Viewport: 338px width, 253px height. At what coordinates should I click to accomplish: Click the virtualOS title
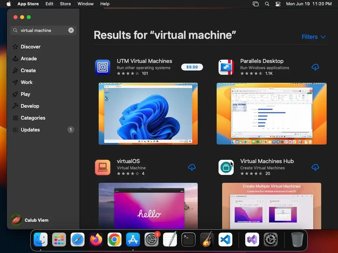pos(128,161)
